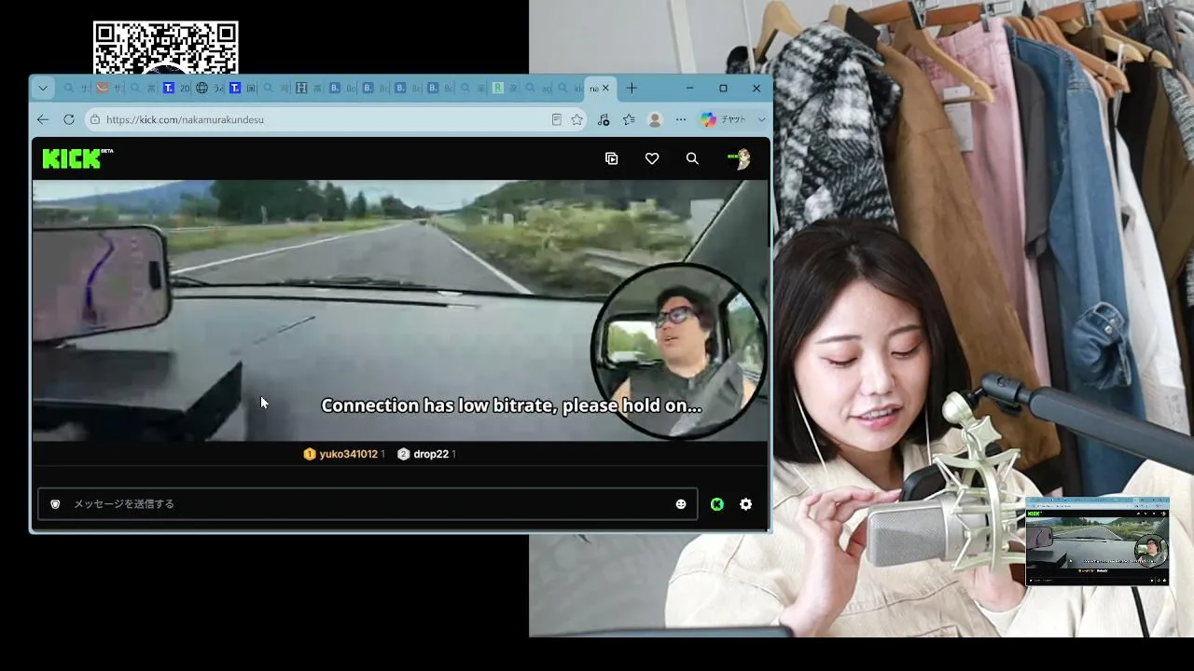Add this page to favorites with star
This screenshot has width=1194, height=671.
click(x=577, y=119)
